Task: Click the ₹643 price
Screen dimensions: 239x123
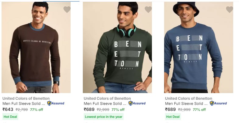Action: point(8,110)
